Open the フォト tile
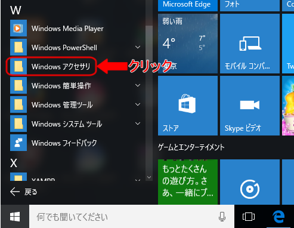This screenshot has height=228, width=294. click(x=250, y=5)
